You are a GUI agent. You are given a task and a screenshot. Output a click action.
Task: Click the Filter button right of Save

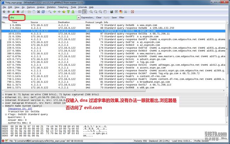[x=122, y=18]
